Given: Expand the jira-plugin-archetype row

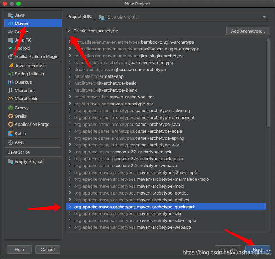Looking at the screenshot, I should point(70,56).
